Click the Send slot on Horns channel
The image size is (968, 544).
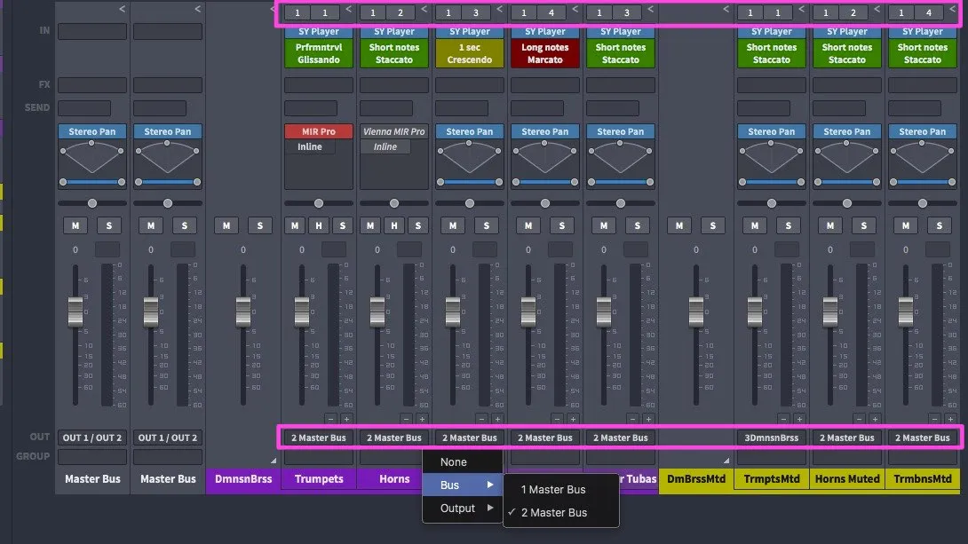[386, 108]
